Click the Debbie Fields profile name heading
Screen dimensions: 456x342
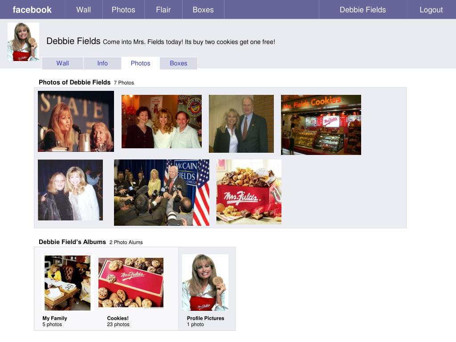pyautogui.click(x=73, y=41)
